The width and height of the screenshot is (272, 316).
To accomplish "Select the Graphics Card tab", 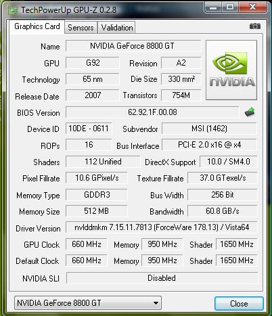I will click(x=37, y=26).
